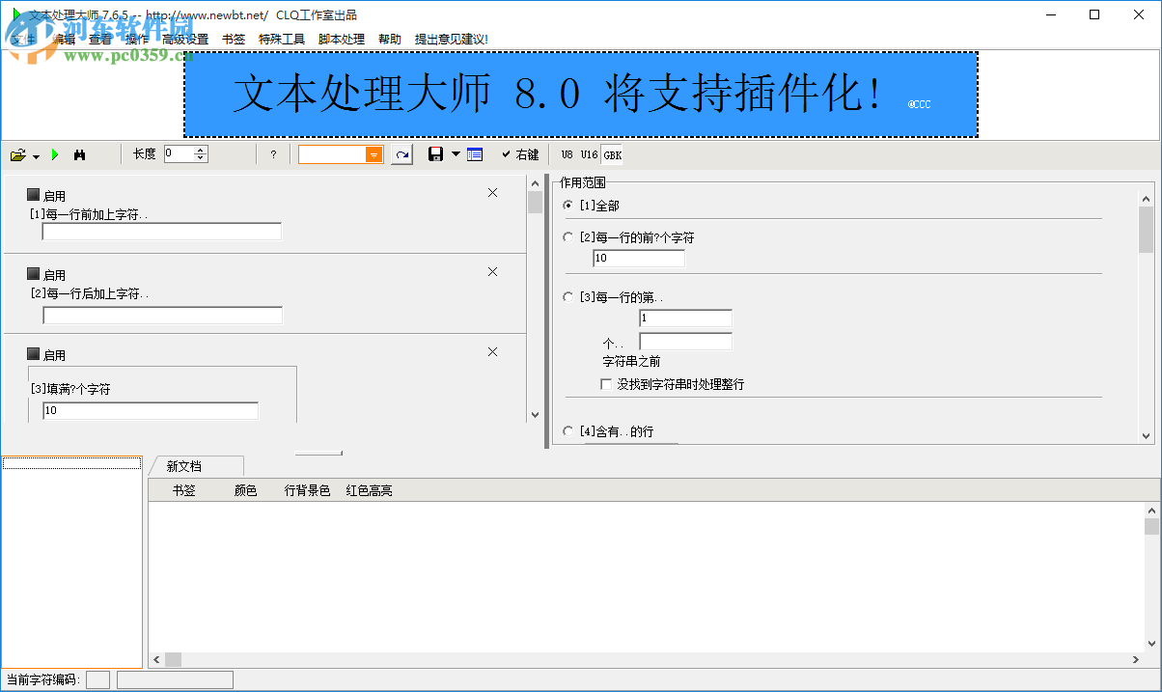Close rule [2] with its X button
The height and width of the screenshot is (692, 1162).
click(492, 271)
